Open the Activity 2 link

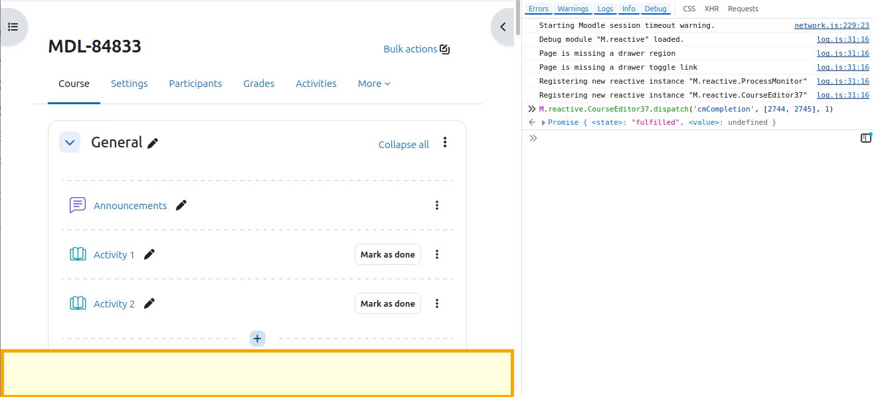114,304
